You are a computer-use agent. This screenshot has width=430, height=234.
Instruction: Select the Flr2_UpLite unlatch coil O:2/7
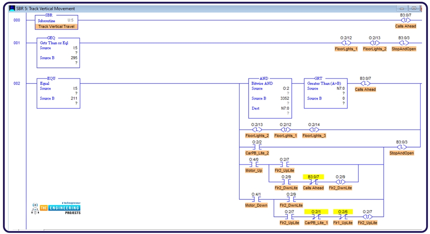(367, 217)
